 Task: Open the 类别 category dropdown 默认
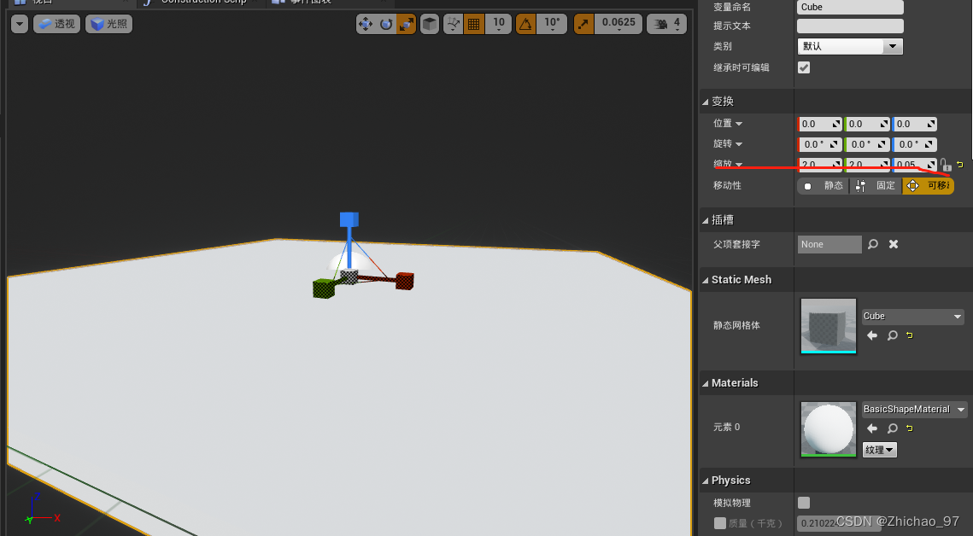pyautogui.click(x=850, y=46)
